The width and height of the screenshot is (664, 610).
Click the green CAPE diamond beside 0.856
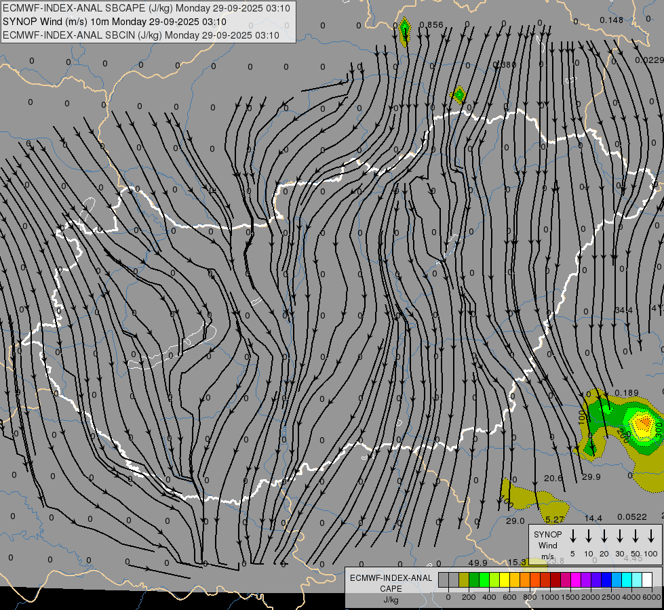tap(405, 30)
